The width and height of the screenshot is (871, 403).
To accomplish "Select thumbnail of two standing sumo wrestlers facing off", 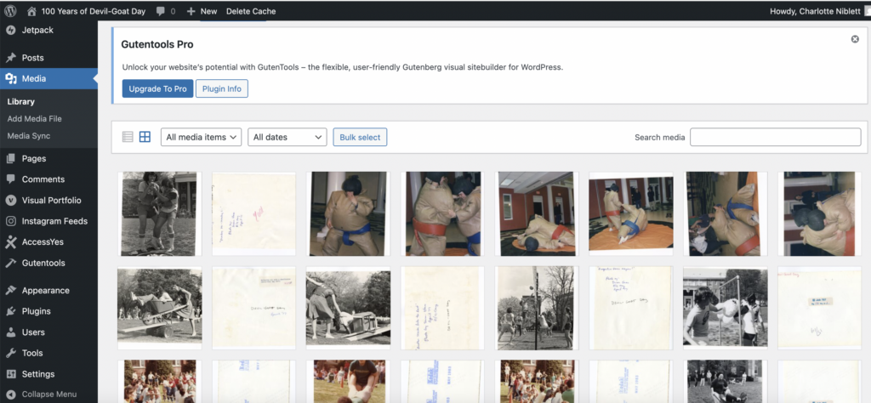I will (442, 213).
